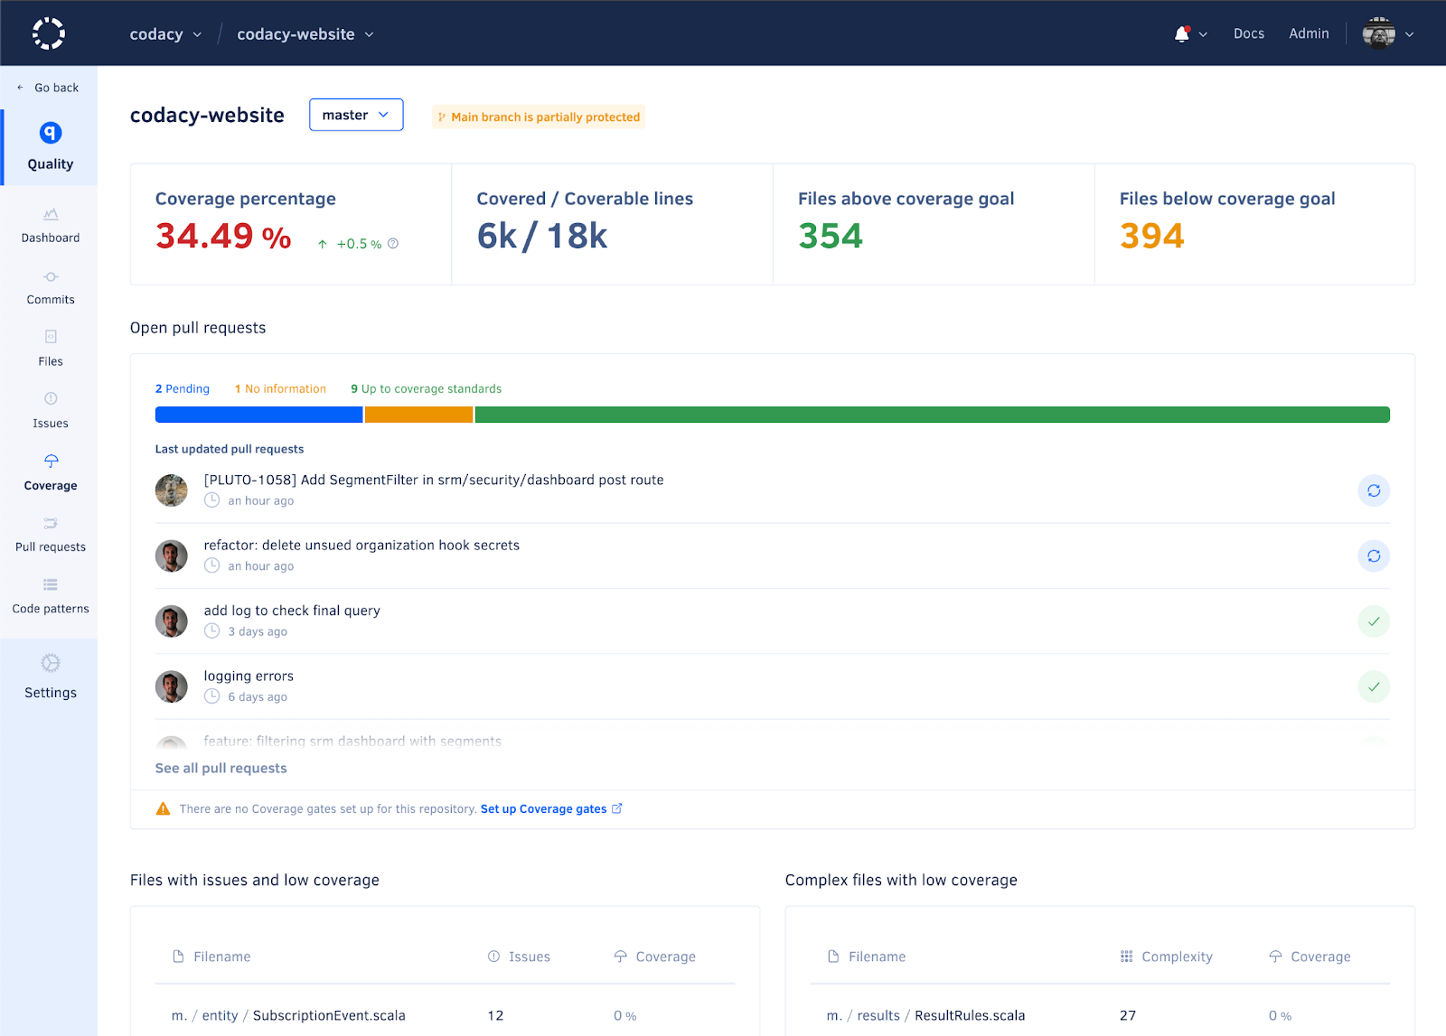The height and width of the screenshot is (1036, 1446).
Task: Click checkmark icon for logging errors pull request
Action: coord(1374,687)
